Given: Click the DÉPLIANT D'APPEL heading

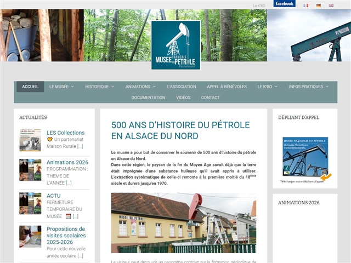Looking at the screenshot, I should coord(298,117).
